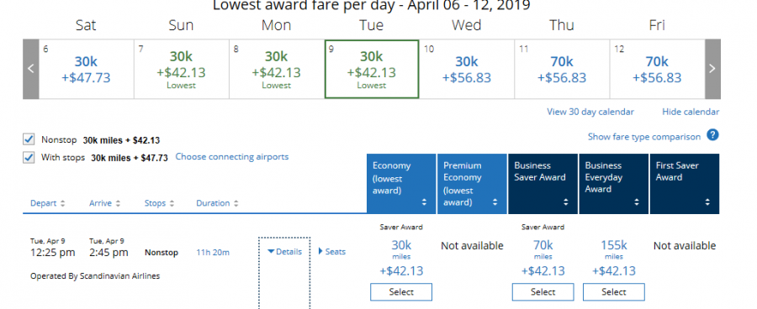The image size is (757, 309).
Task: Sort by Depart time arrows
Action: click(62, 203)
